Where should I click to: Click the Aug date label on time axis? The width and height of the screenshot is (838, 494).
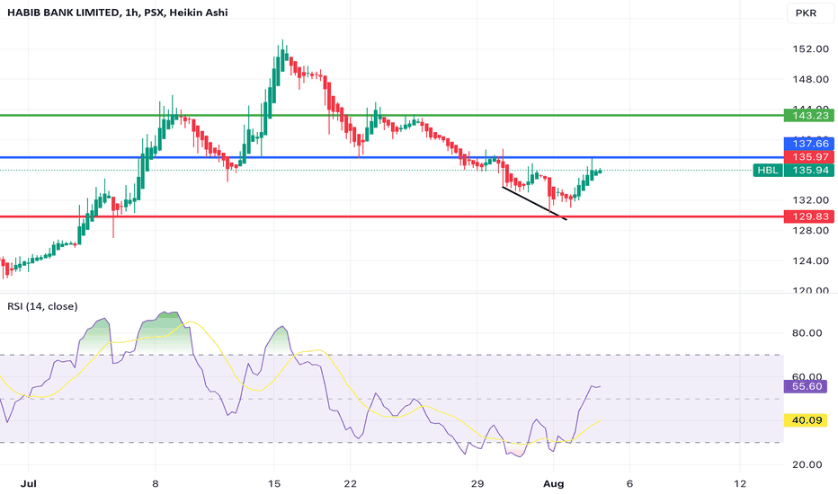point(553,484)
